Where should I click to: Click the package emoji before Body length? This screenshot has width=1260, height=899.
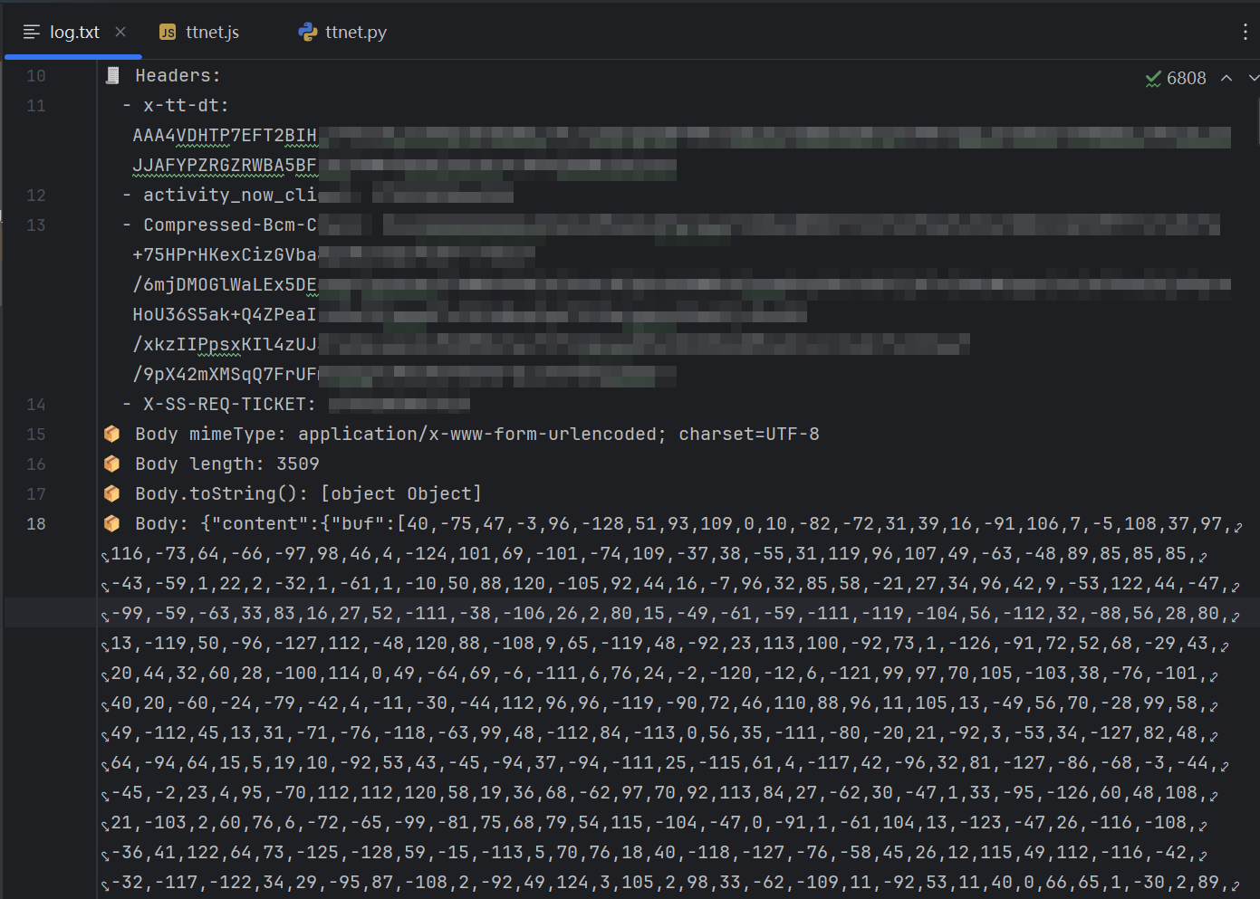pos(112,464)
